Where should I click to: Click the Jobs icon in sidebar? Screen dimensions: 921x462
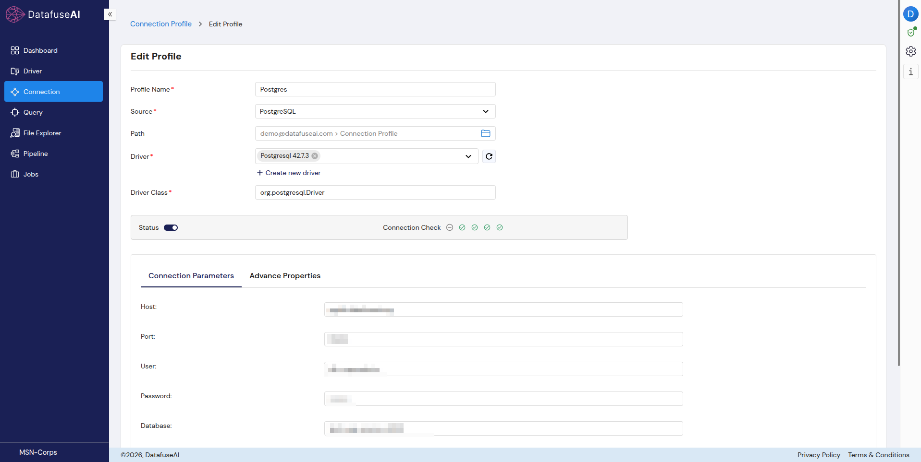15,174
